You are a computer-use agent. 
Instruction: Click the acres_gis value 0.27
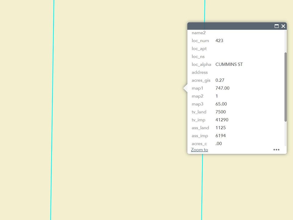click(220, 80)
